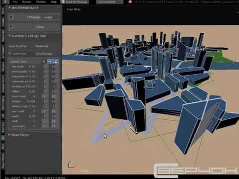Open the Render menu
The width and height of the screenshot is (239, 179).
(x=26, y=2)
